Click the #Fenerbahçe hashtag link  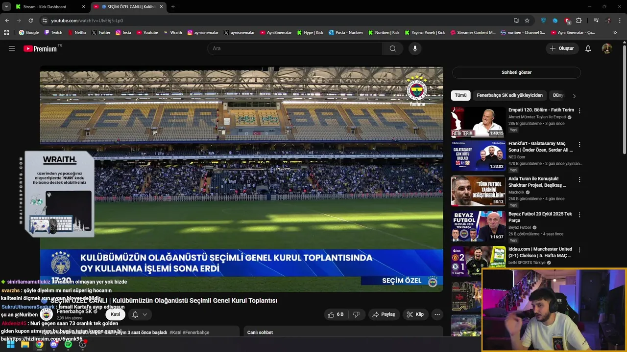[x=196, y=332]
